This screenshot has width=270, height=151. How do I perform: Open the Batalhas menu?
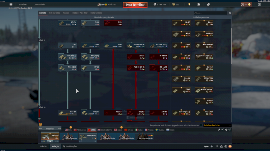pos(23,4)
